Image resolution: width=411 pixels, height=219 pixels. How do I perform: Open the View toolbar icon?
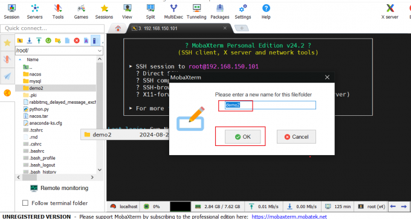tap(127, 12)
